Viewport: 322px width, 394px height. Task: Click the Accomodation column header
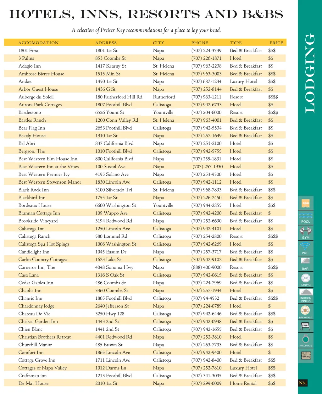pos(38,43)
